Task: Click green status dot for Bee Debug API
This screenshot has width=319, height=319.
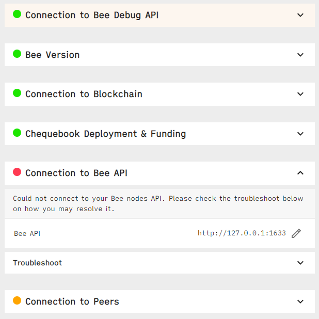Action: coord(17,14)
